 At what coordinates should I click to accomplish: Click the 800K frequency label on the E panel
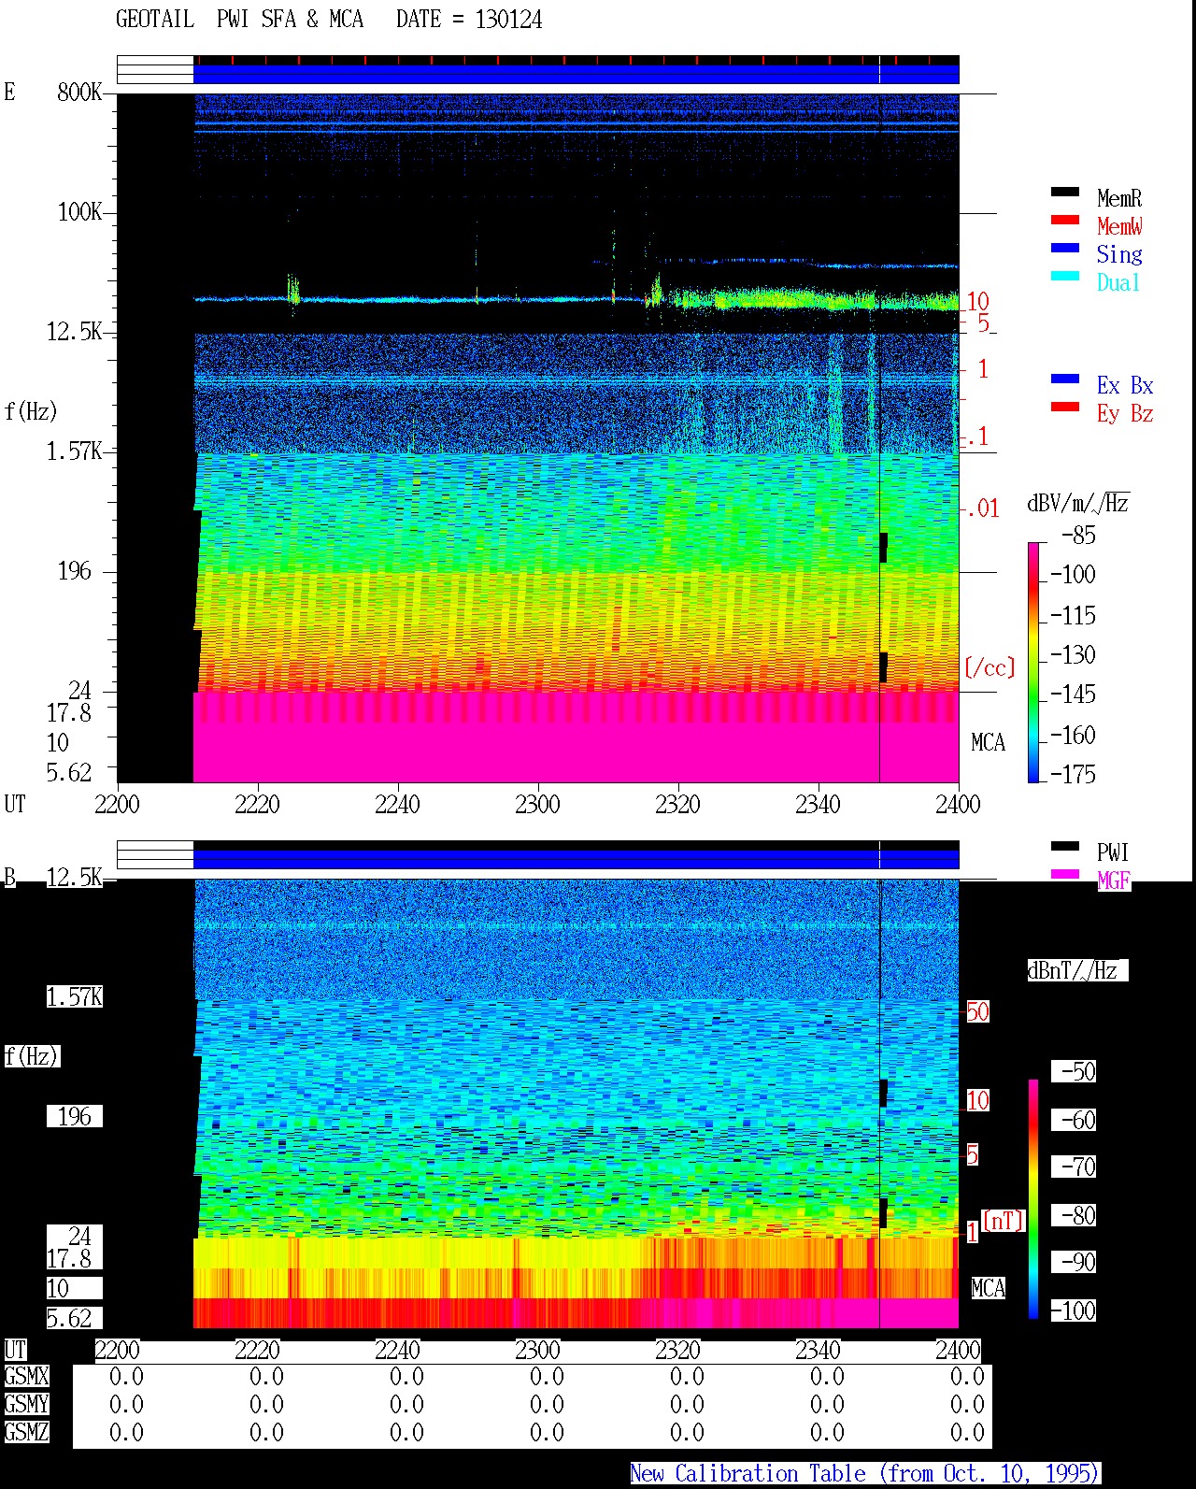tap(79, 93)
